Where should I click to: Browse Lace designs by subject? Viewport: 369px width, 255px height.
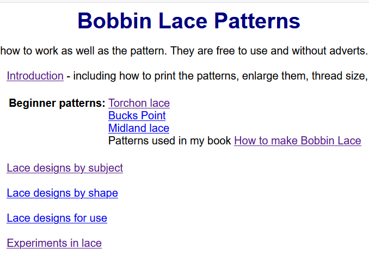tap(65, 168)
